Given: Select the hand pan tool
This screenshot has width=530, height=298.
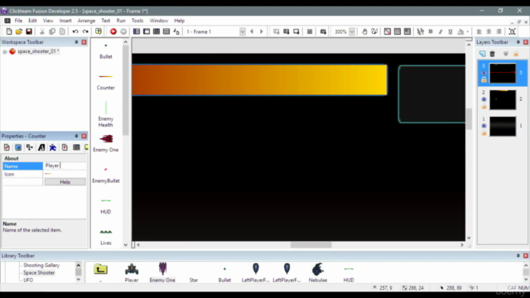Looking at the screenshot, I should [364, 31].
